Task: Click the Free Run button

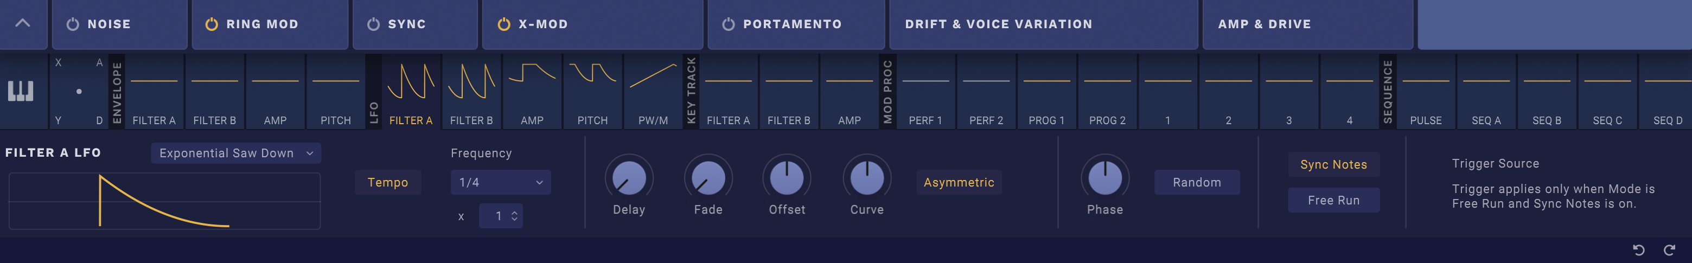Action: 1333,200
